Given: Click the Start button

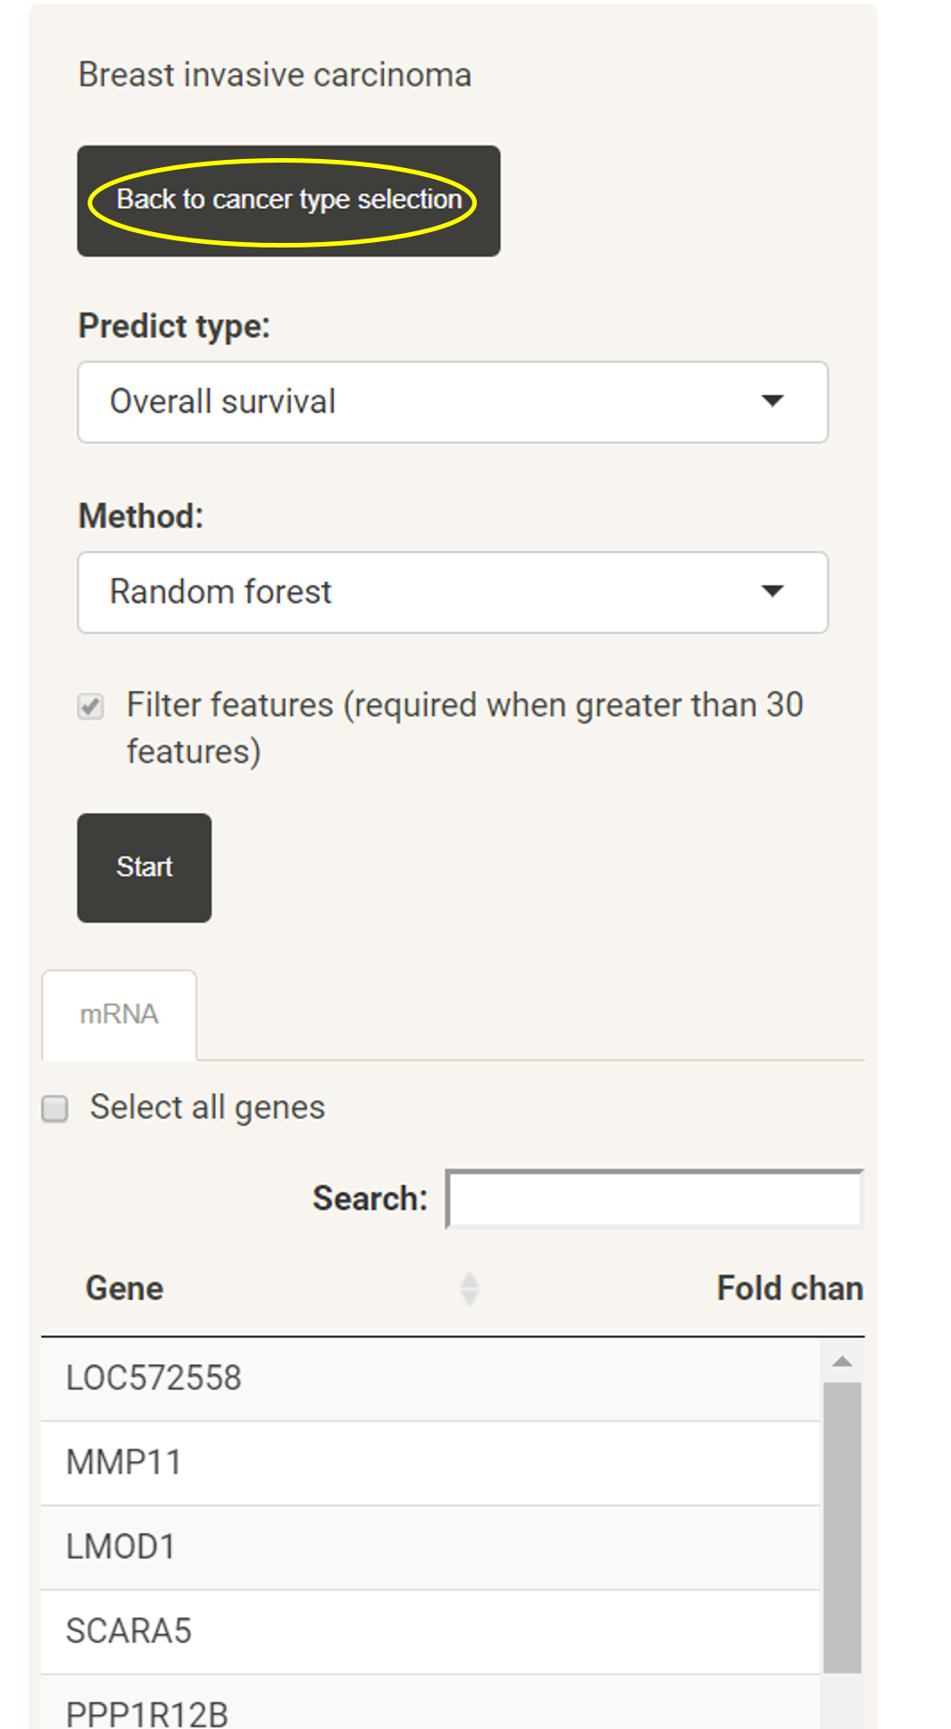Looking at the screenshot, I should [x=145, y=867].
